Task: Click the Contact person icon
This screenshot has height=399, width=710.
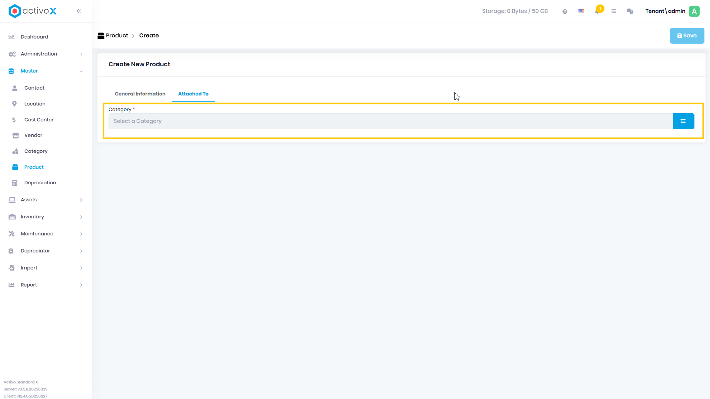Action: [15, 88]
